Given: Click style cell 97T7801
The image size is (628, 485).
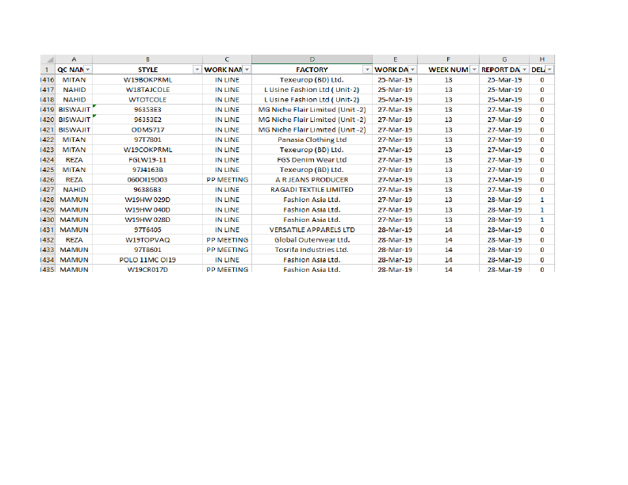Looking at the screenshot, I should (x=147, y=139).
